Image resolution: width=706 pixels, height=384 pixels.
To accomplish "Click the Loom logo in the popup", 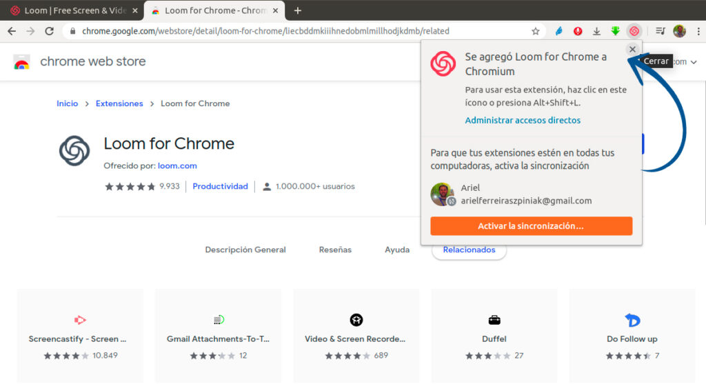I will point(443,63).
